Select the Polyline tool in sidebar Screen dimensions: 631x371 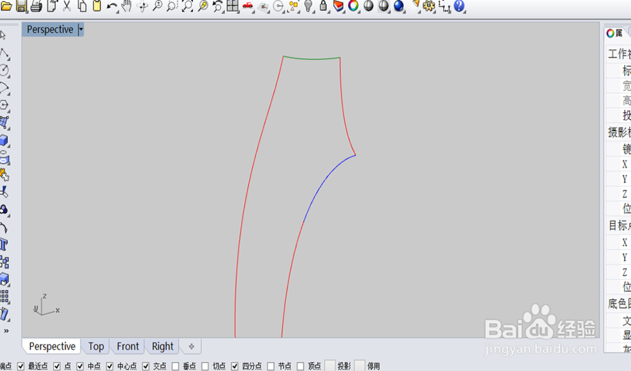4,54
